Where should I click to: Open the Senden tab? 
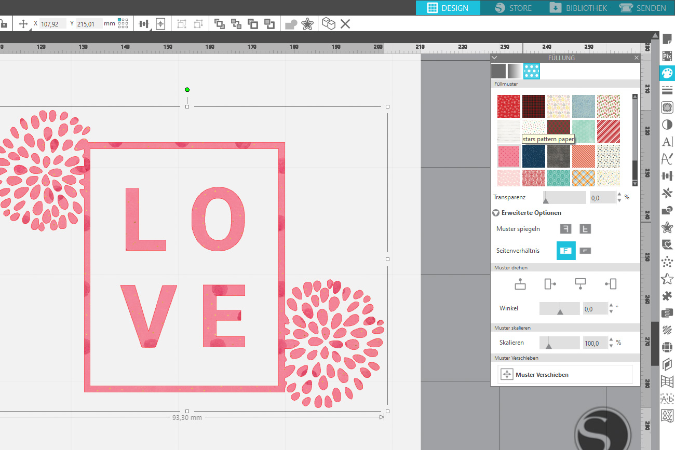point(643,8)
